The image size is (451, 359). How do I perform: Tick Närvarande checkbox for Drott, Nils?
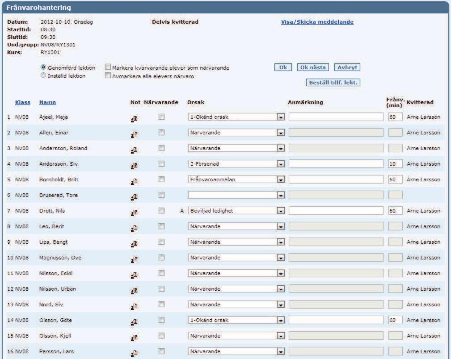(162, 211)
